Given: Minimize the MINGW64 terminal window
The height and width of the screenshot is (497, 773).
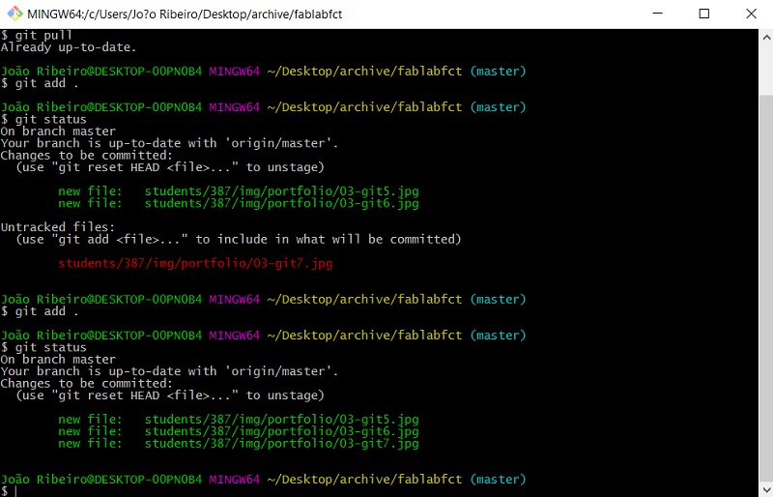Looking at the screenshot, I should [x=658, y=14].
